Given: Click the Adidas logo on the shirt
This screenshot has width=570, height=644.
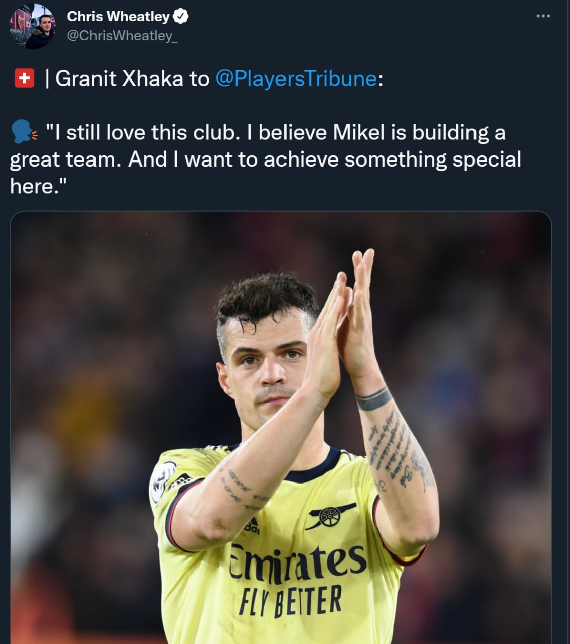Looking at the screenshot, I should (252, 525).
